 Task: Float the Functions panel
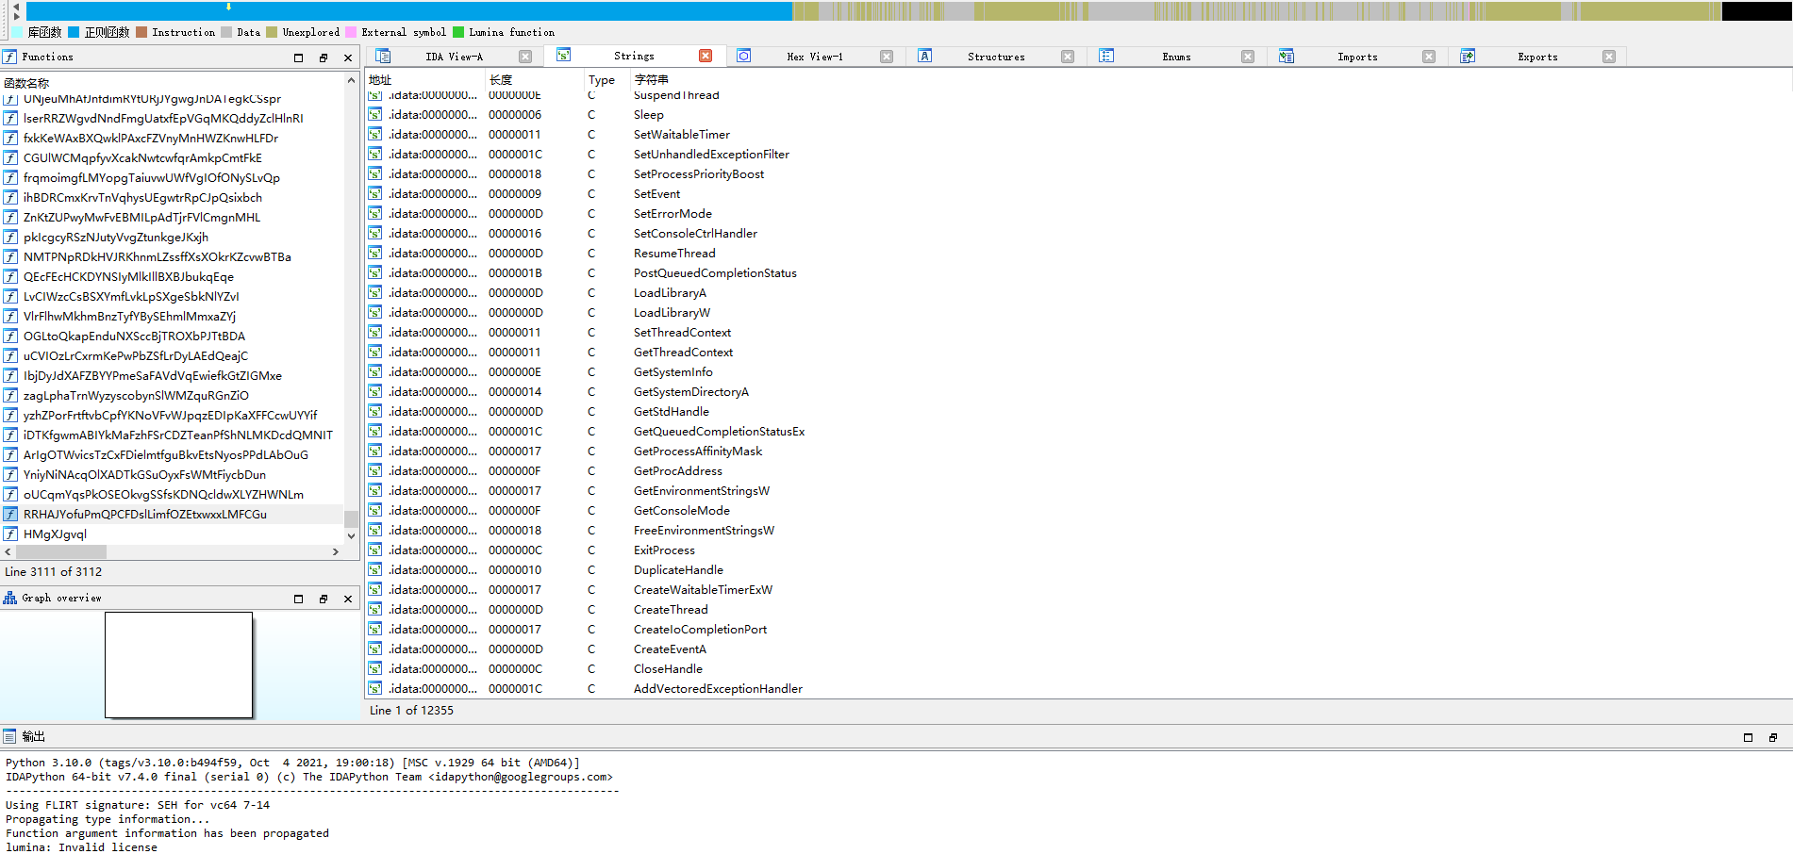(324, 57)
